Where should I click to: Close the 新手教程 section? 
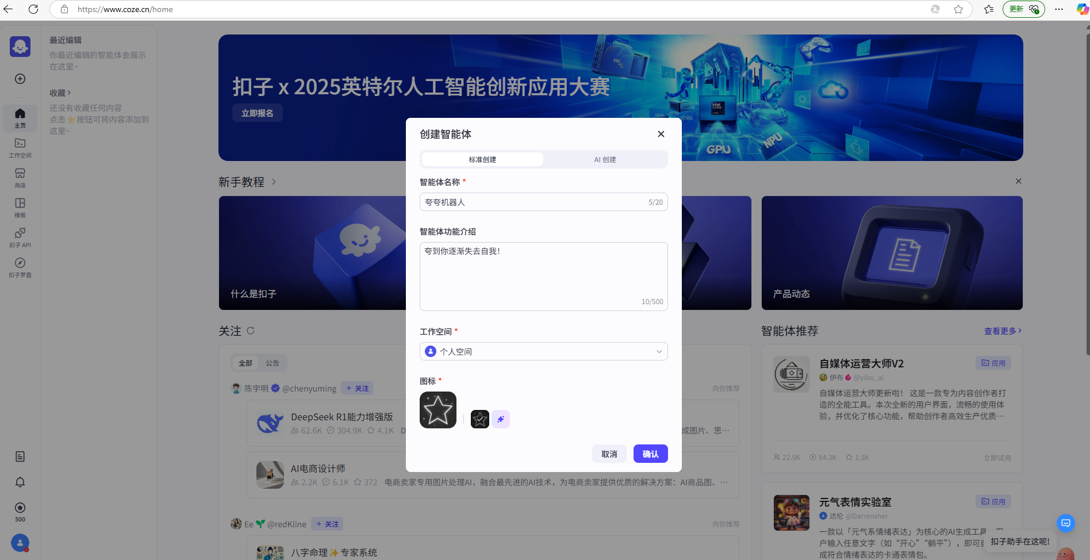[x=1018, y=181]
